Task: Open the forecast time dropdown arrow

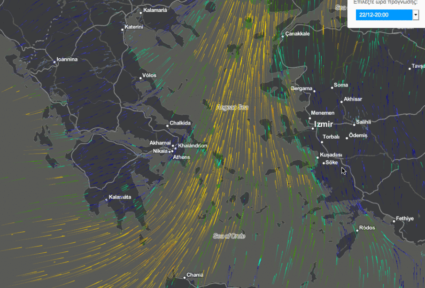Action: [416, 15]
